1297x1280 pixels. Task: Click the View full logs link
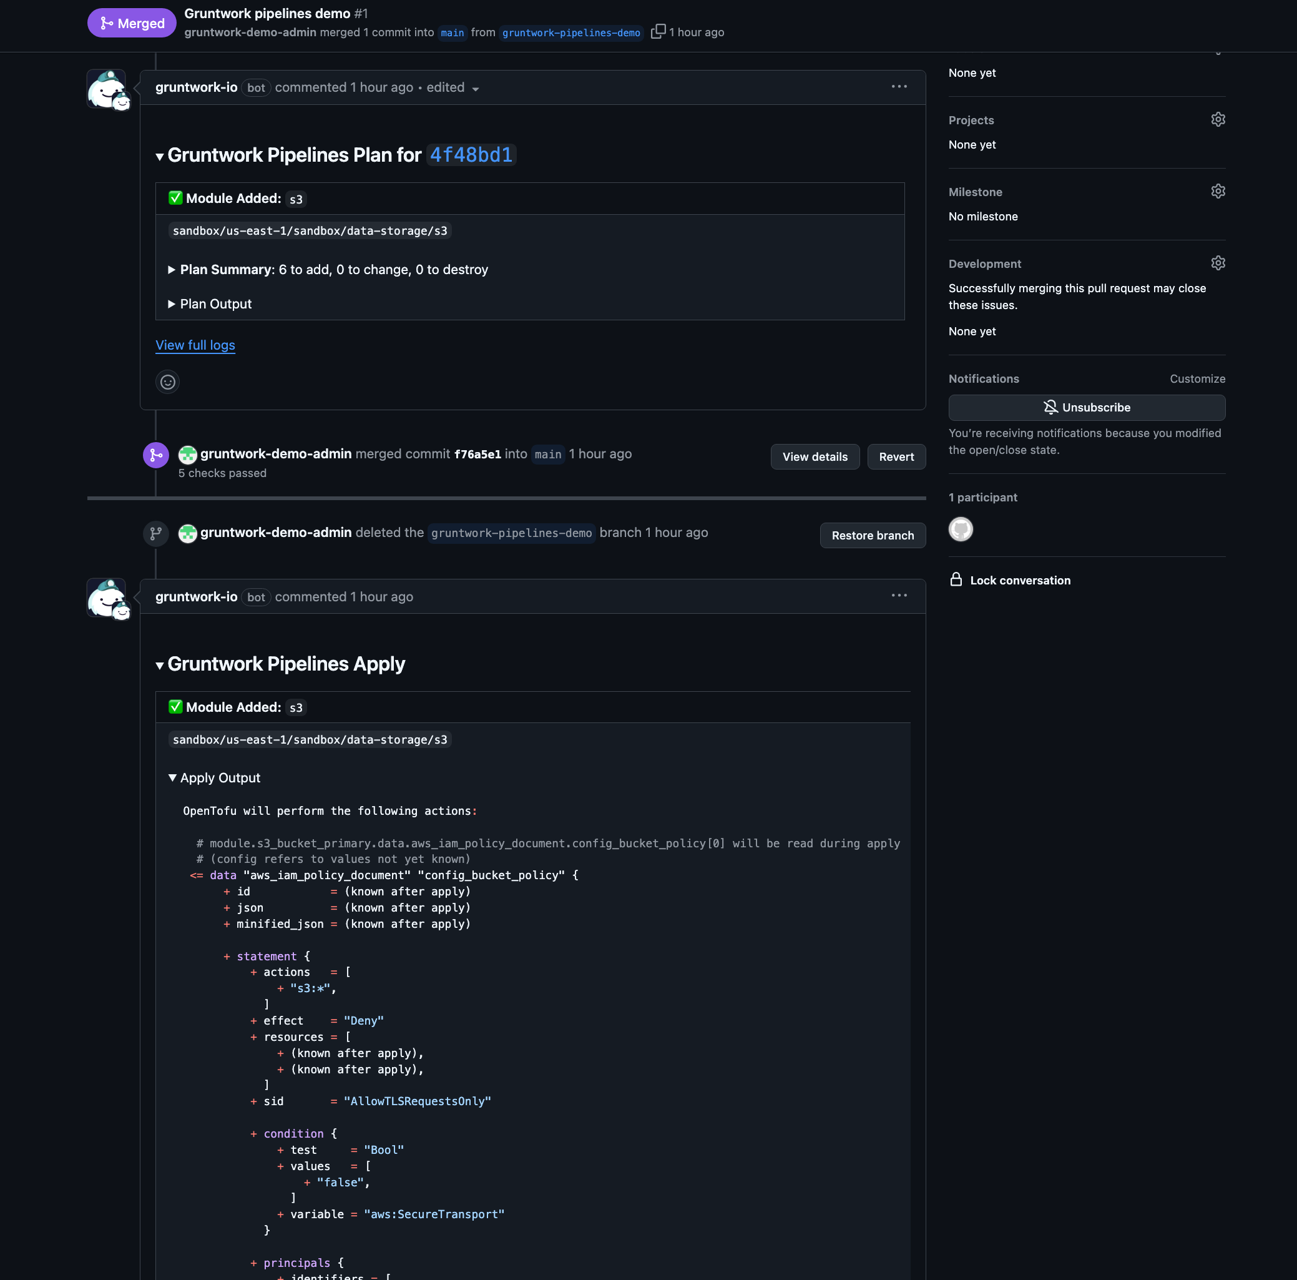pyautogui.click(x=195, y=345)
